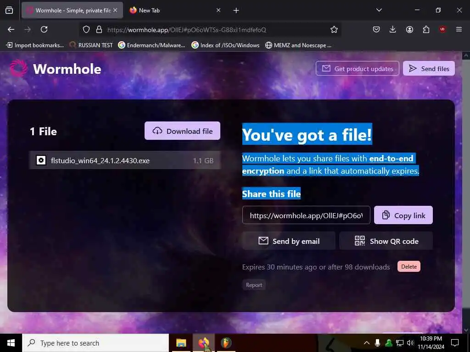Go forward with the forward arrow

click(28, 29)
